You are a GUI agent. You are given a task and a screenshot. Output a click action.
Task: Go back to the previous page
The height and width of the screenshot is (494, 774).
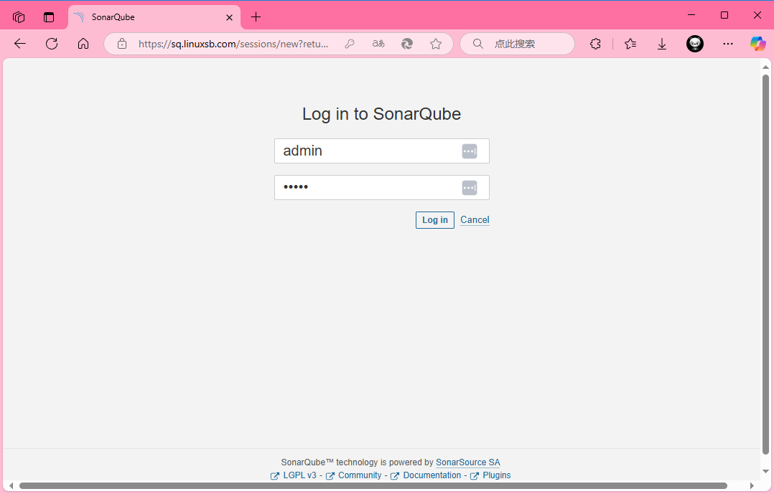(x=20, y=44)
